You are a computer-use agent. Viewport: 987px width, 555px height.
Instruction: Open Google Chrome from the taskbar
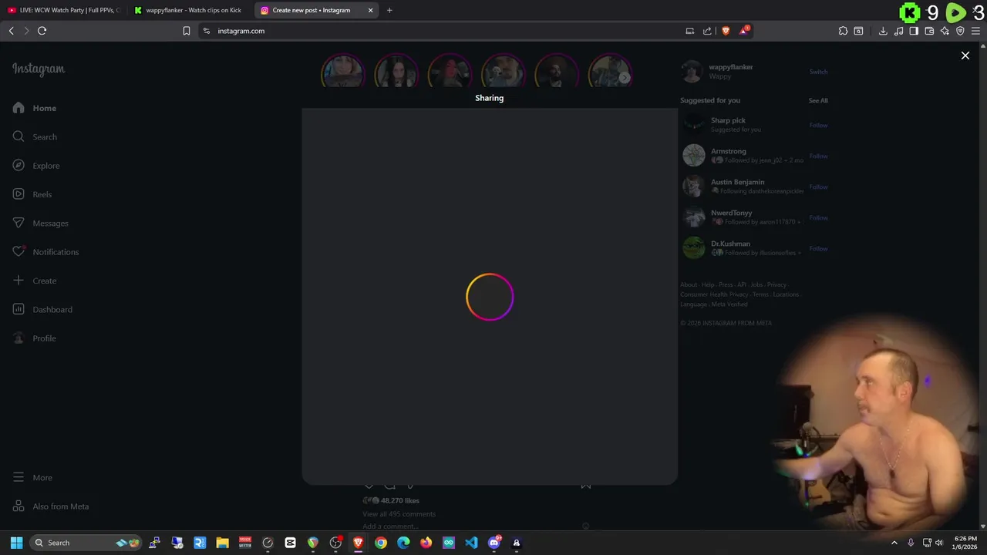pyautogui.click(x=381, y=543)
